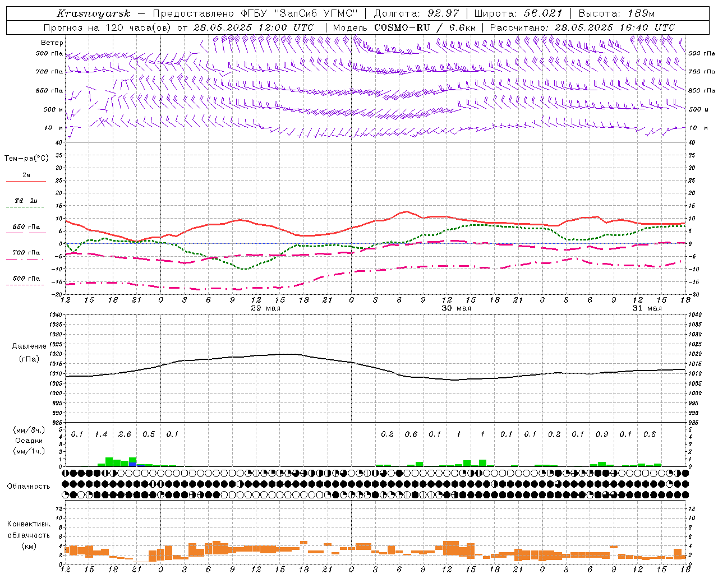Click Рассчитано: 28.05.2025 16:40 UTC text
Image resolution: width=718 pixels, height=574 pixels.
[582, 27]
